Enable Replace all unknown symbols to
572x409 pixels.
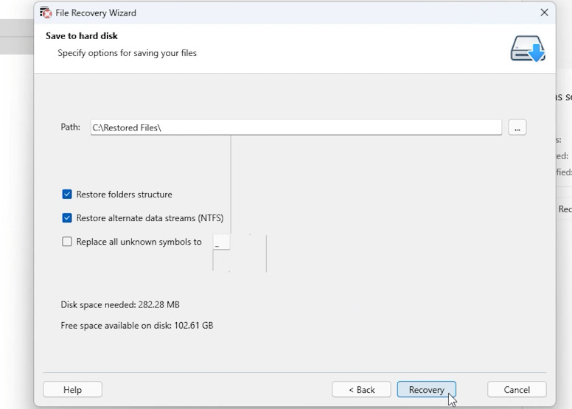67,242
